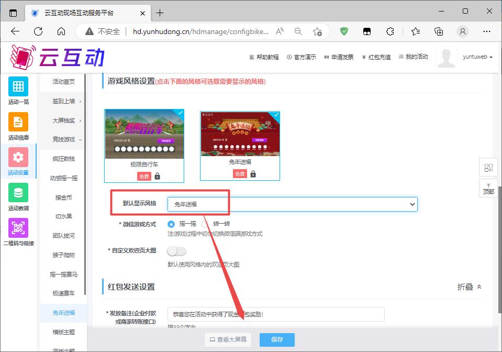Select the 转一转 radio button
502x352 pixels.
205,224
